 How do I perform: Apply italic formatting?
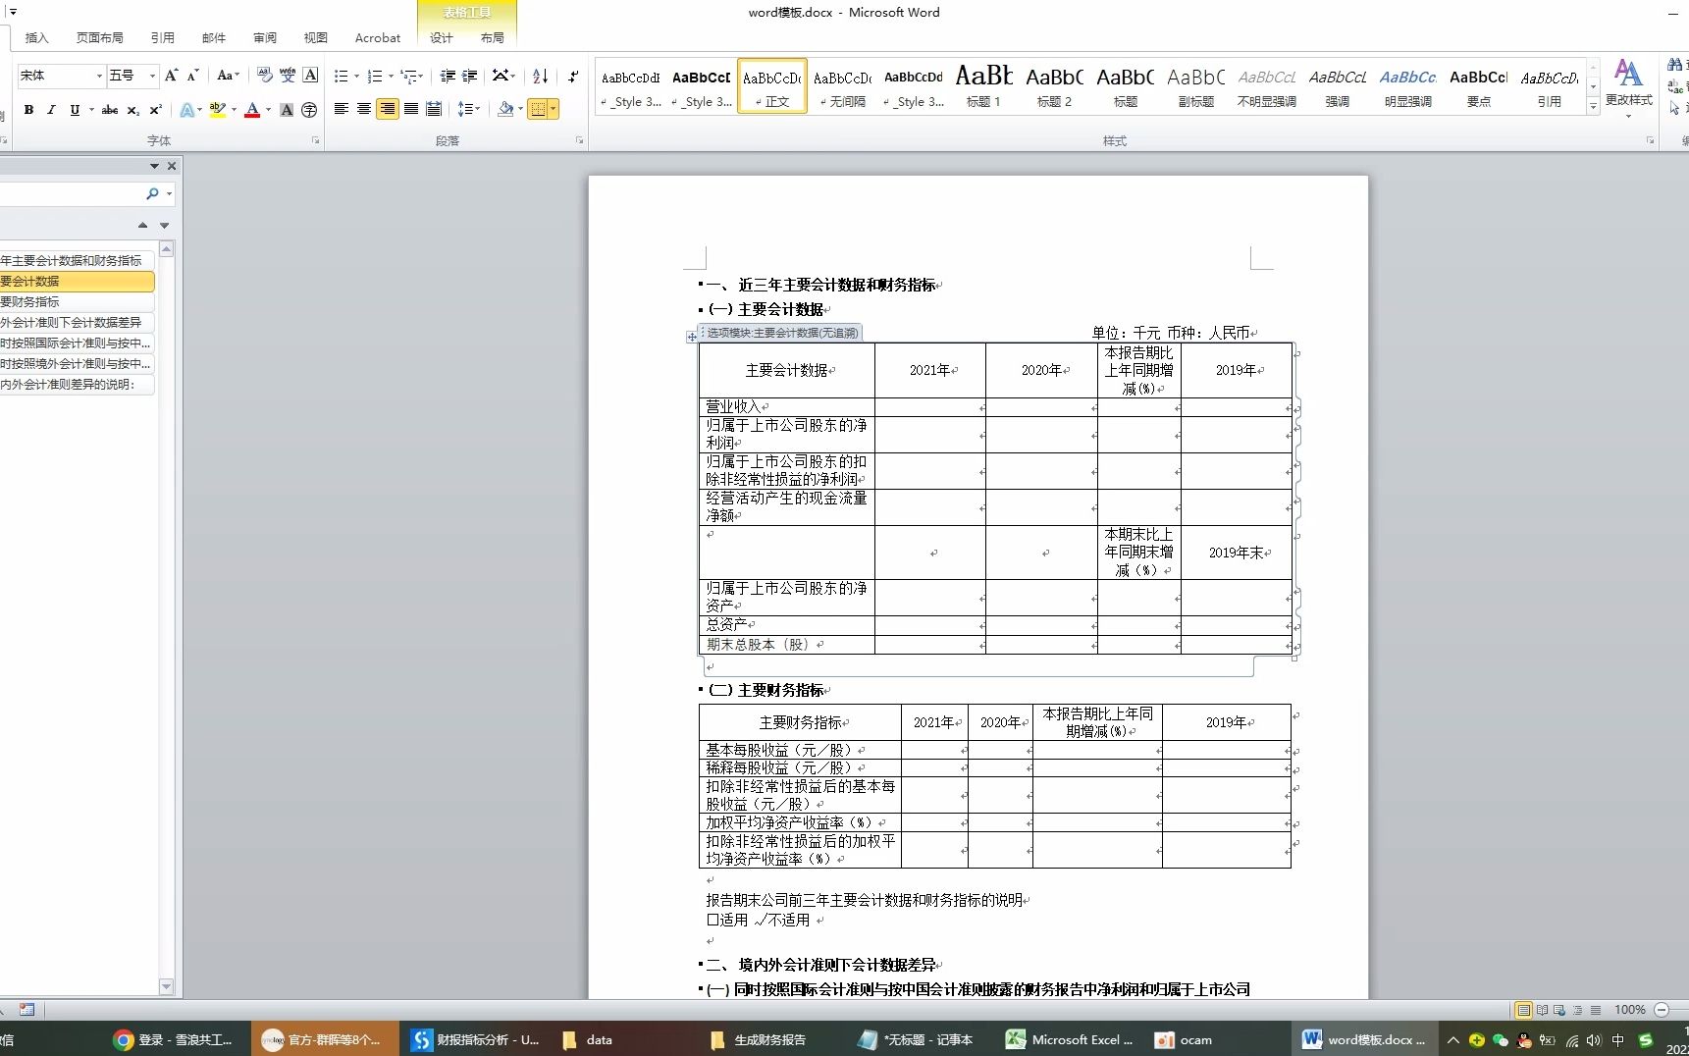(x=51, y=110)
